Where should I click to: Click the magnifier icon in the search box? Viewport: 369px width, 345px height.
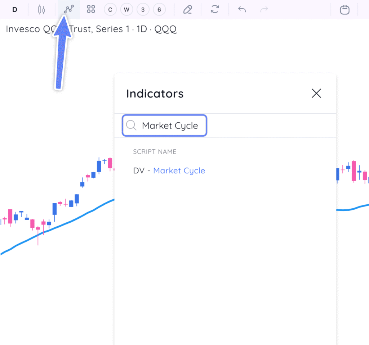pyautogui.click(x=131, y=125)
